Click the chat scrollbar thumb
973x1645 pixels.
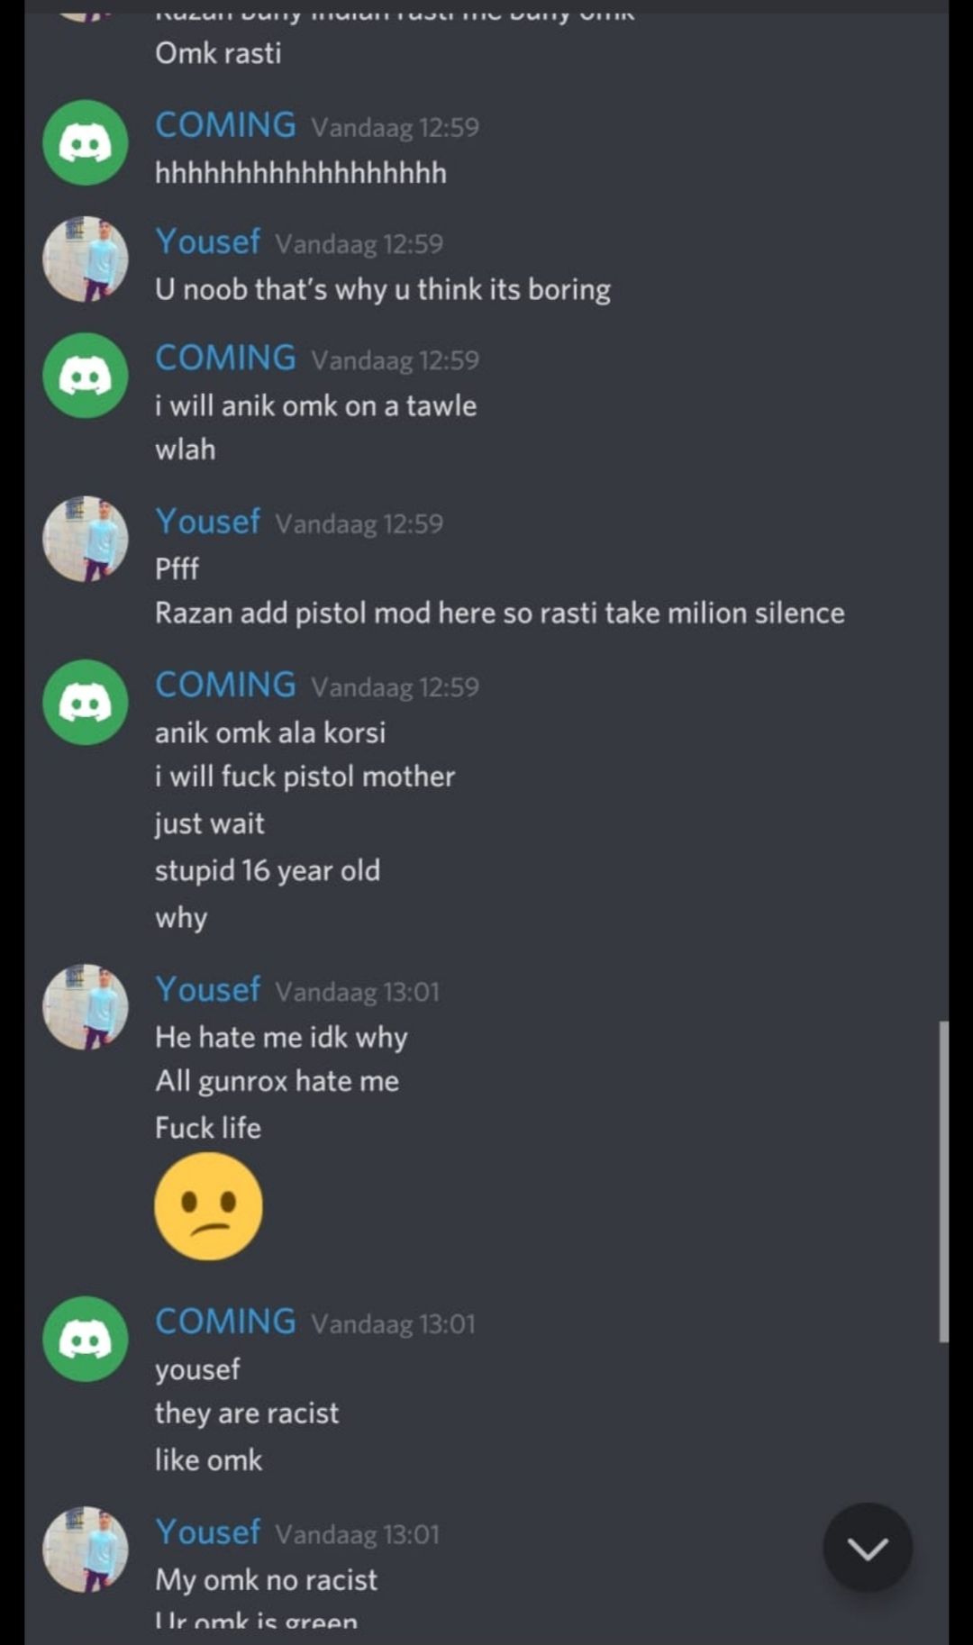942,1180
